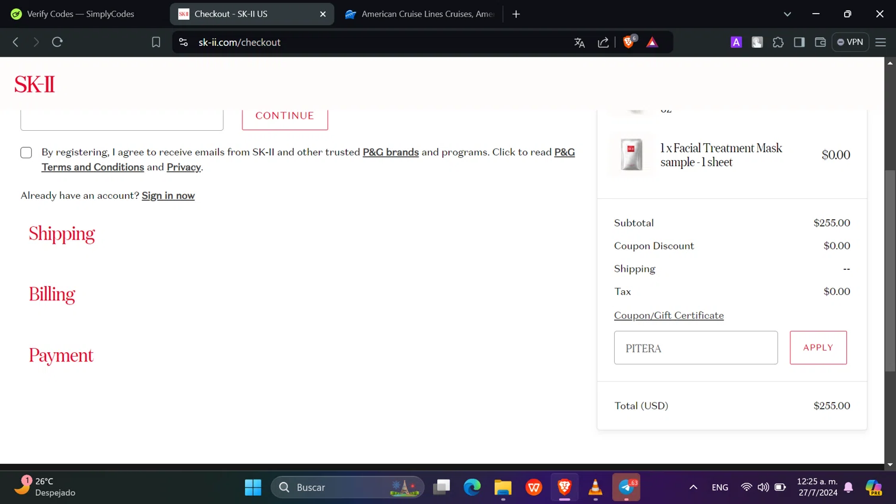Launch Microsoft Edge from taskbar

click(x=472, y=487)
